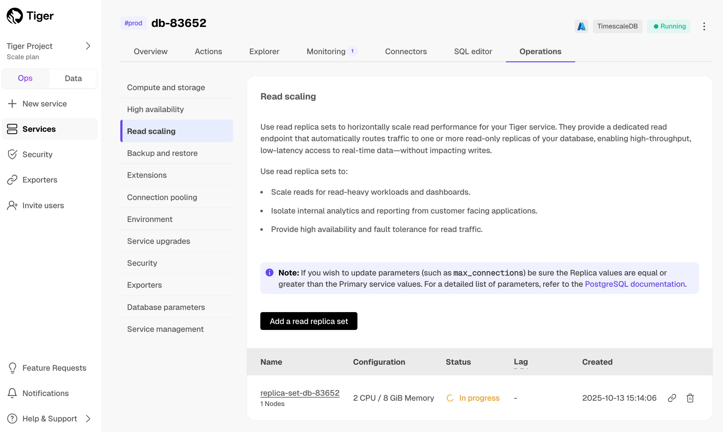Open the PostgreSQL documentation link
723x432 pixels.
click(635, 284)
